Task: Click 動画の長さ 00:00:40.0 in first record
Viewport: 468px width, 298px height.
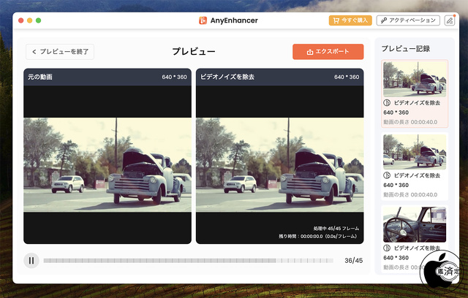Action: [410, 122]
